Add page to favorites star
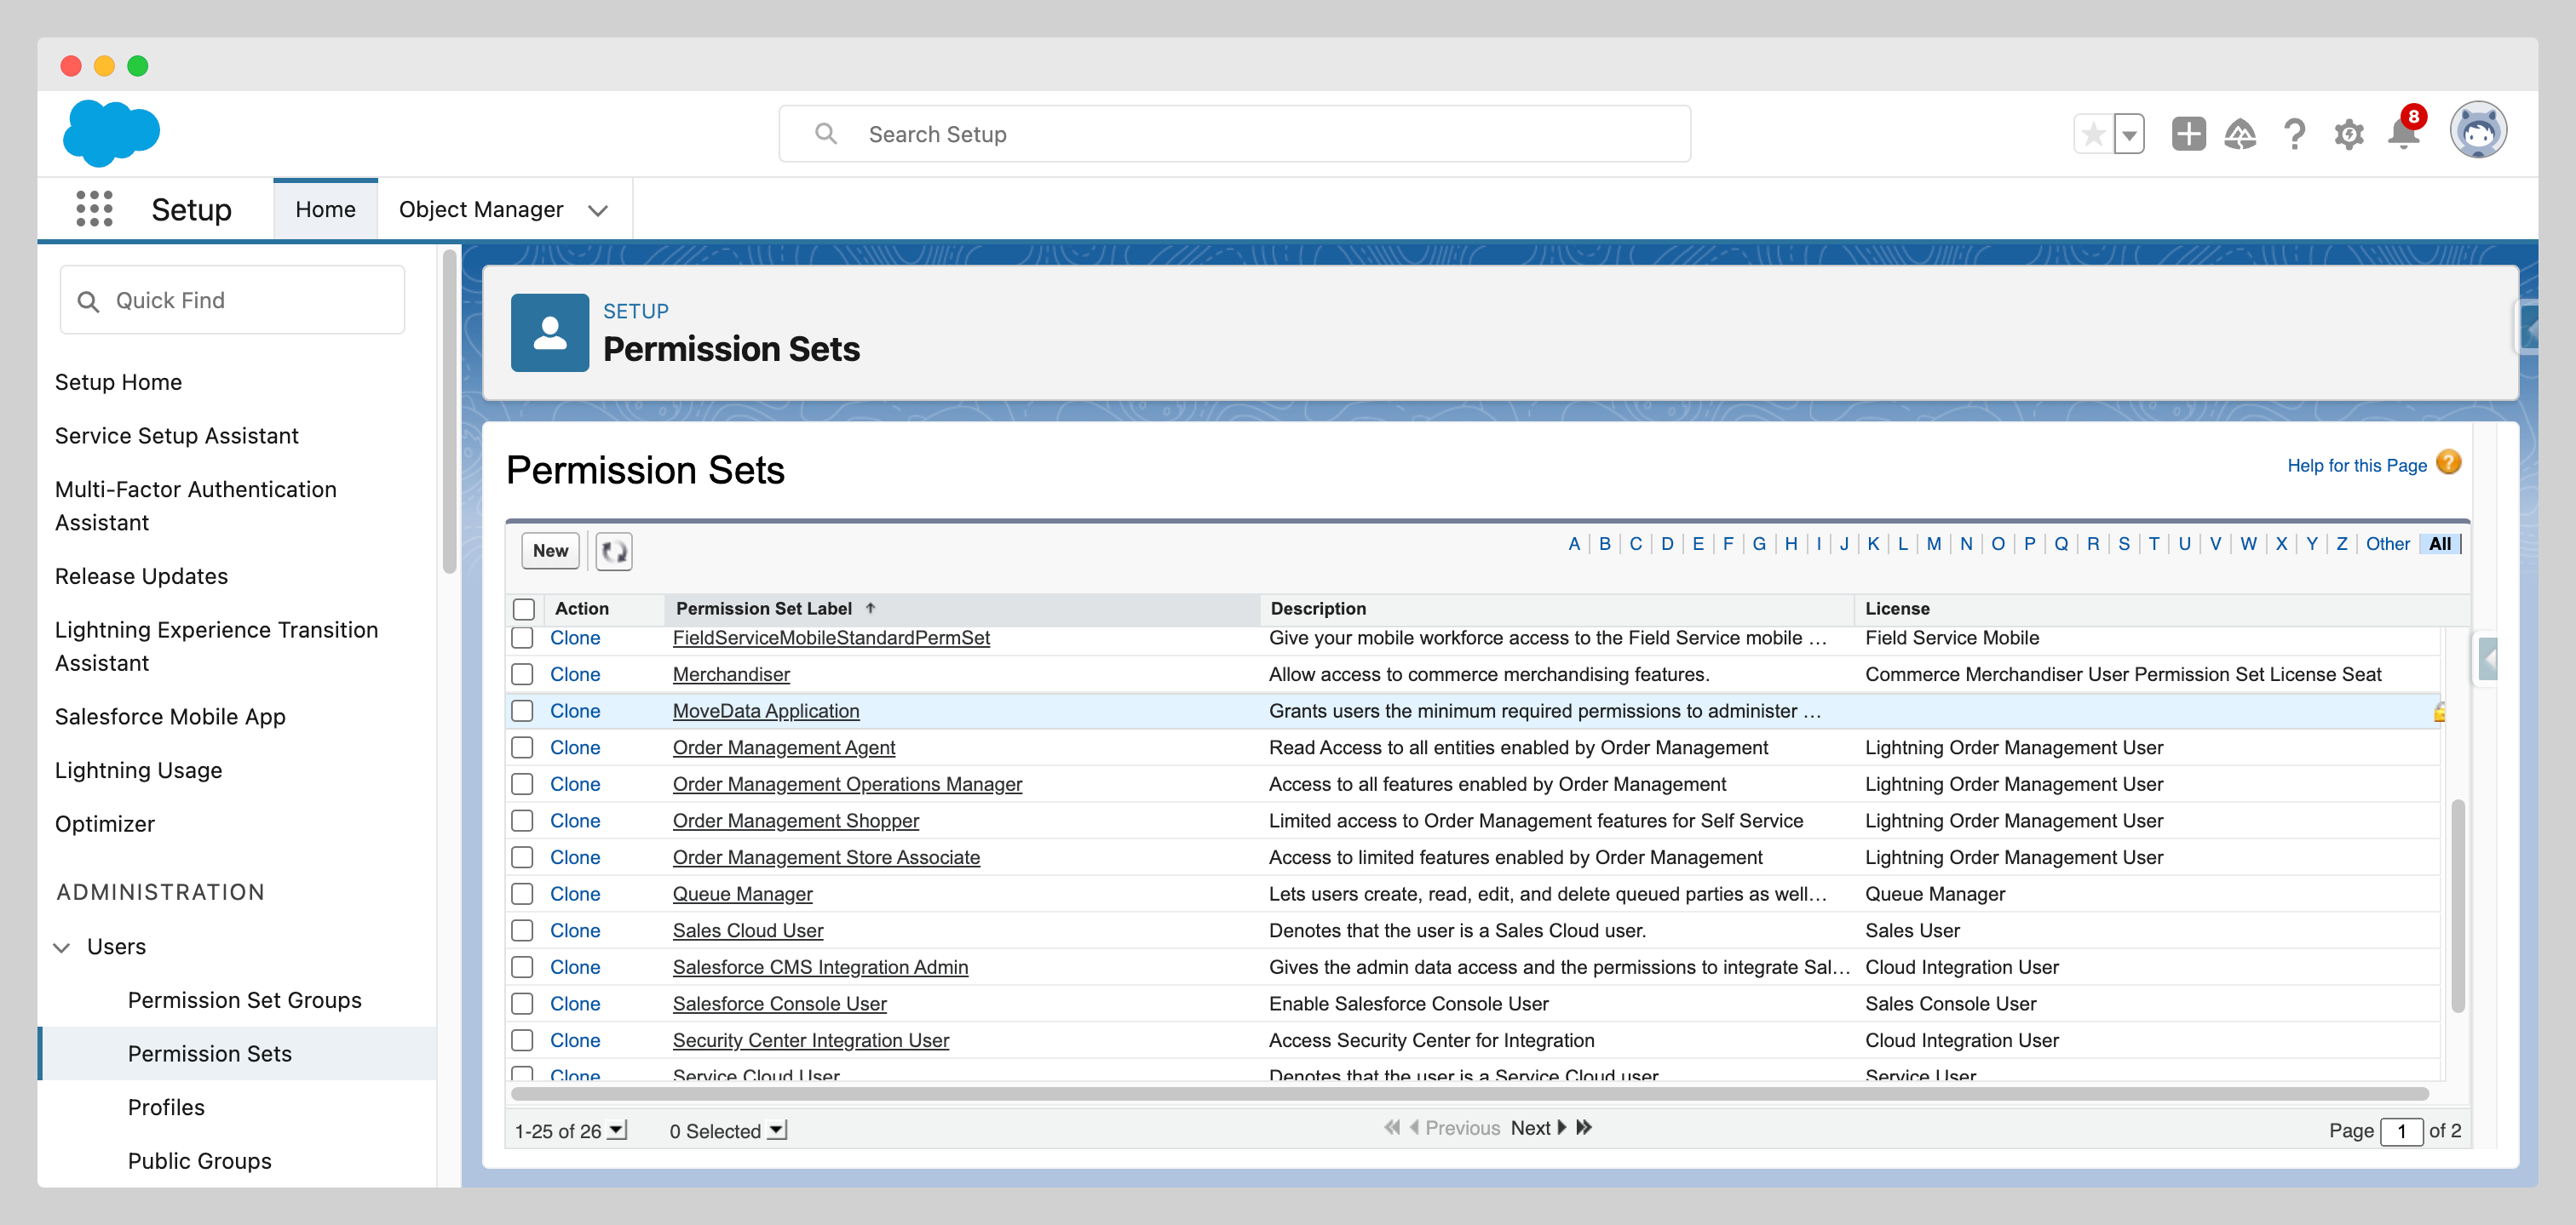This screenshot has width=2576, height=1225. click(x=2093, y=134)
